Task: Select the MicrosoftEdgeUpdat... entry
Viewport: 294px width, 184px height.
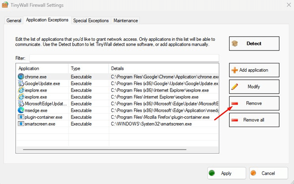Action: click(x=46, y=104)
